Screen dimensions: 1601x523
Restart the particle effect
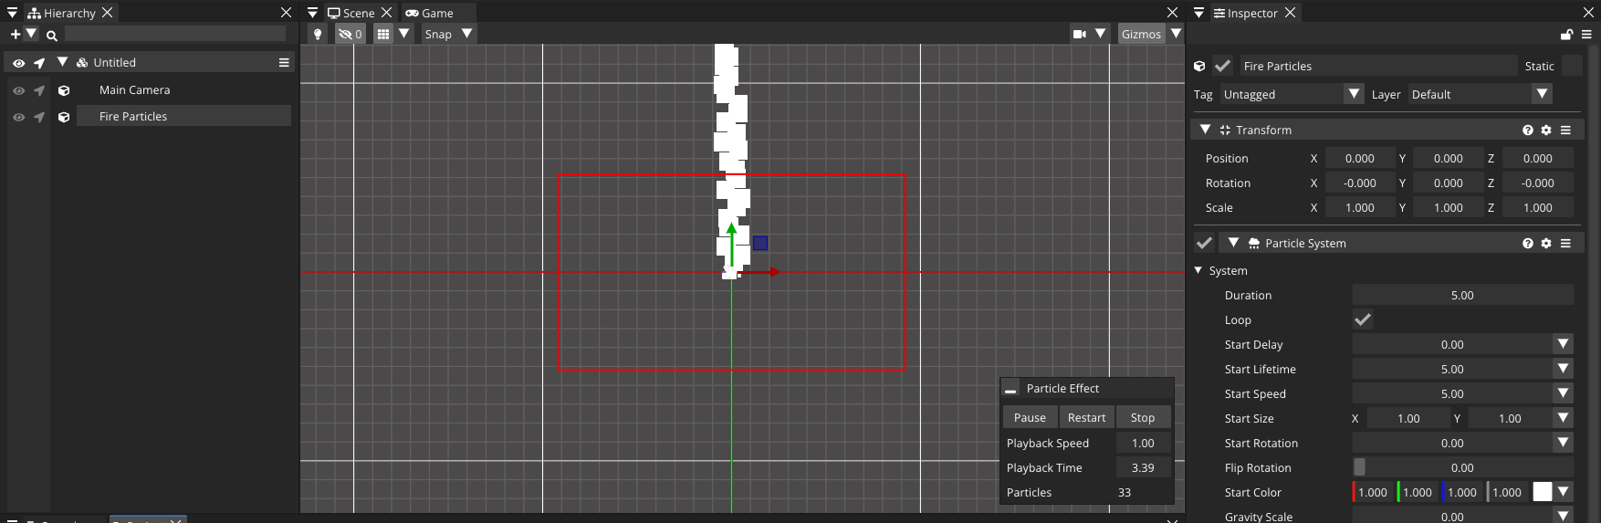(x=1086, y=417)
